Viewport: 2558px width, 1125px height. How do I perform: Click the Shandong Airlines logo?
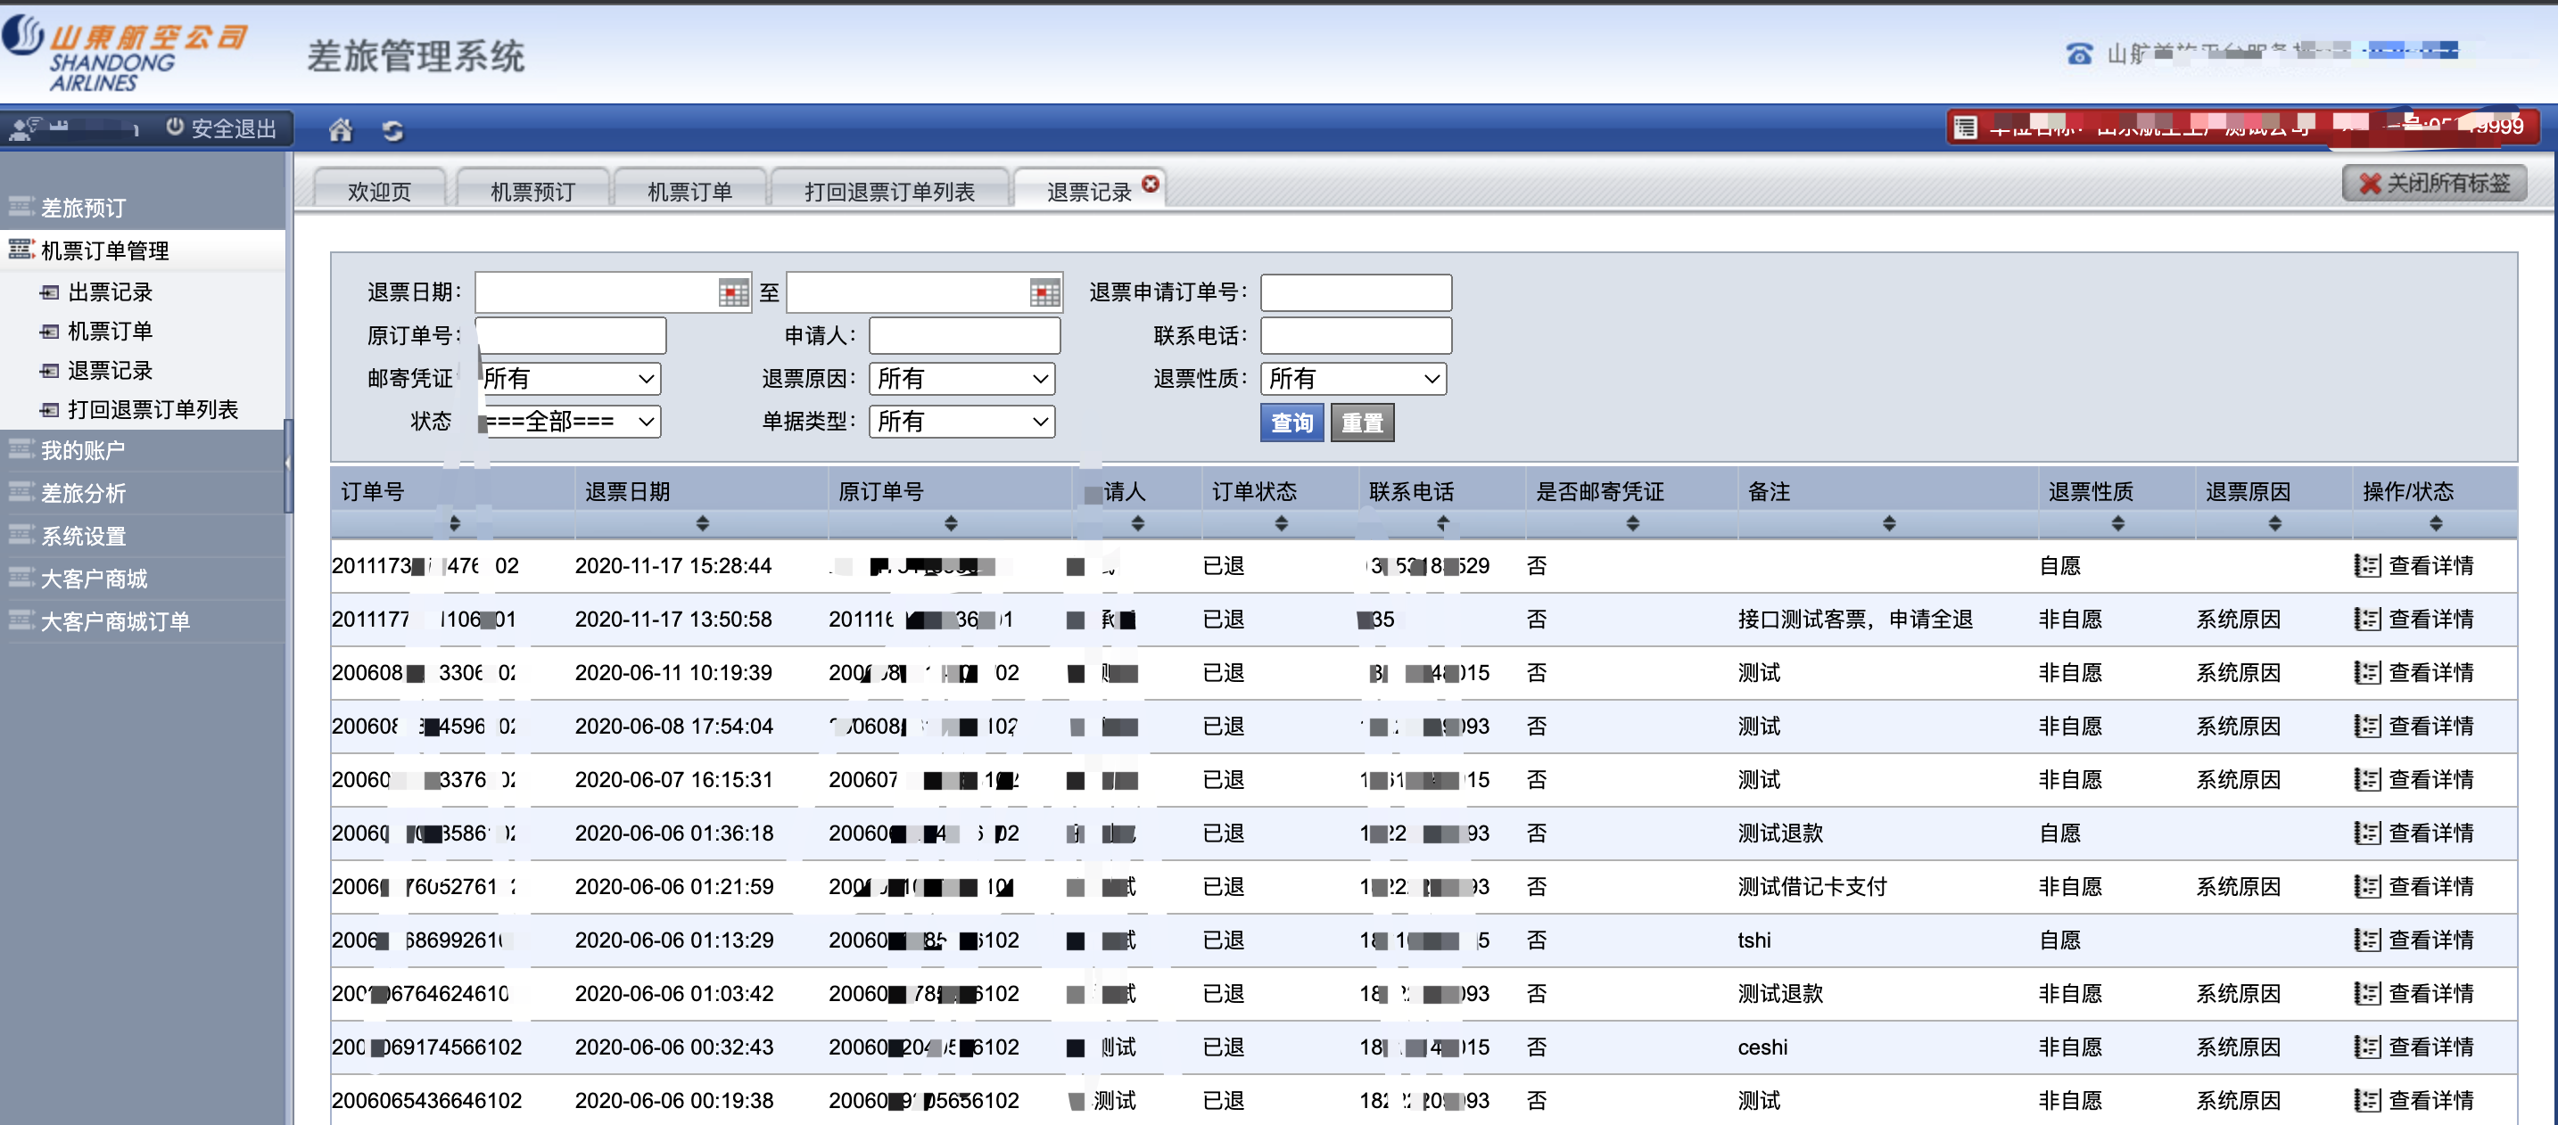click(x=124, y=53)
